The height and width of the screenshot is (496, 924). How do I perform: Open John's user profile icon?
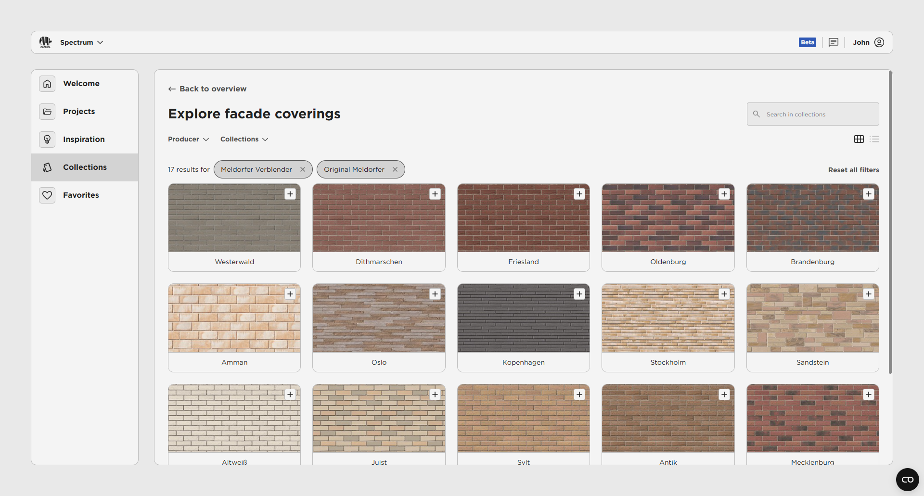coord(879,42)
